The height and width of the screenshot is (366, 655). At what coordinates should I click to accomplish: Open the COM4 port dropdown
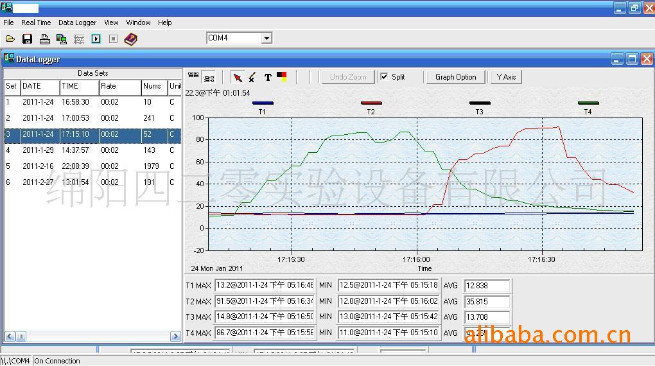pyautogui.click(x=266, y=39)
